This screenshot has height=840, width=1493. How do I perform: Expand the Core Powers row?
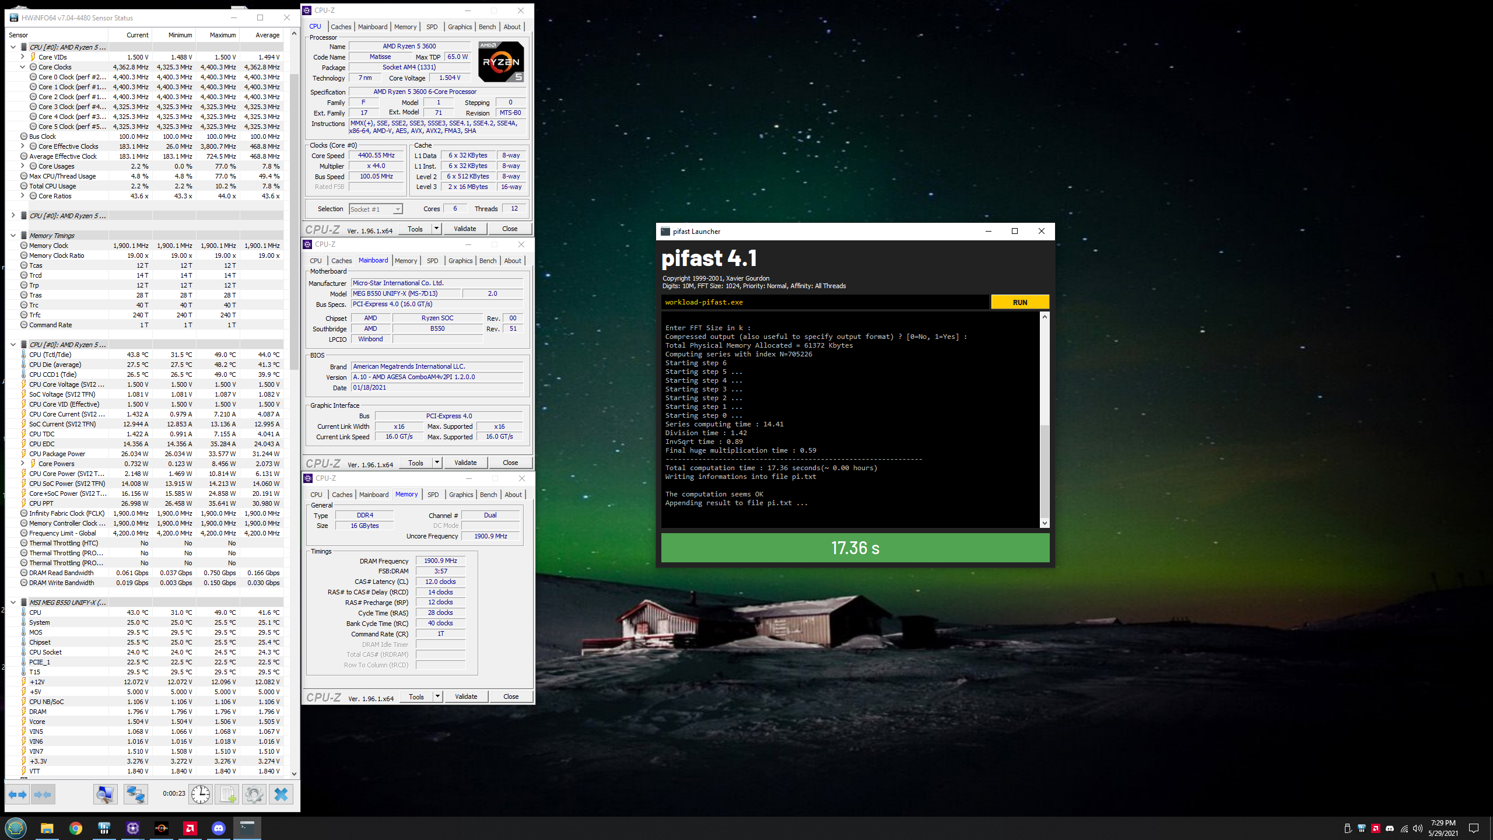23,464
